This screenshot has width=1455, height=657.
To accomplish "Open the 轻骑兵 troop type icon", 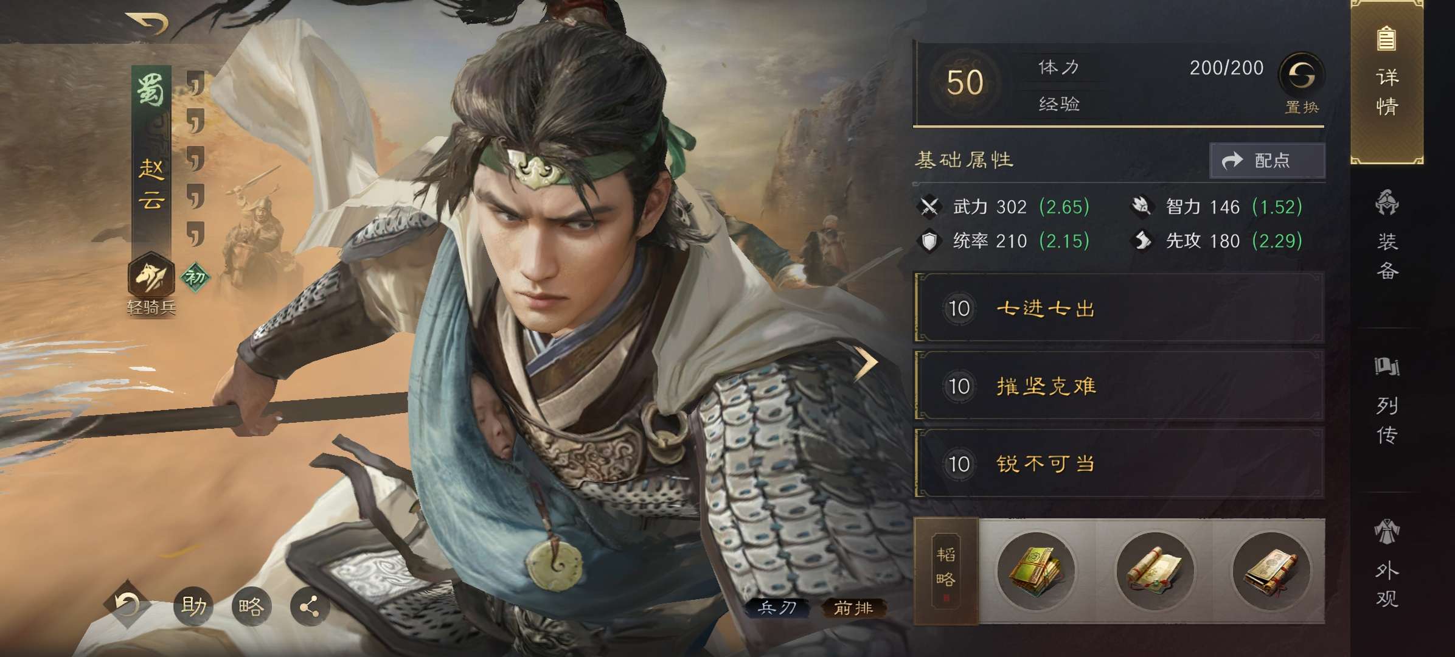I will pos(151,277).
